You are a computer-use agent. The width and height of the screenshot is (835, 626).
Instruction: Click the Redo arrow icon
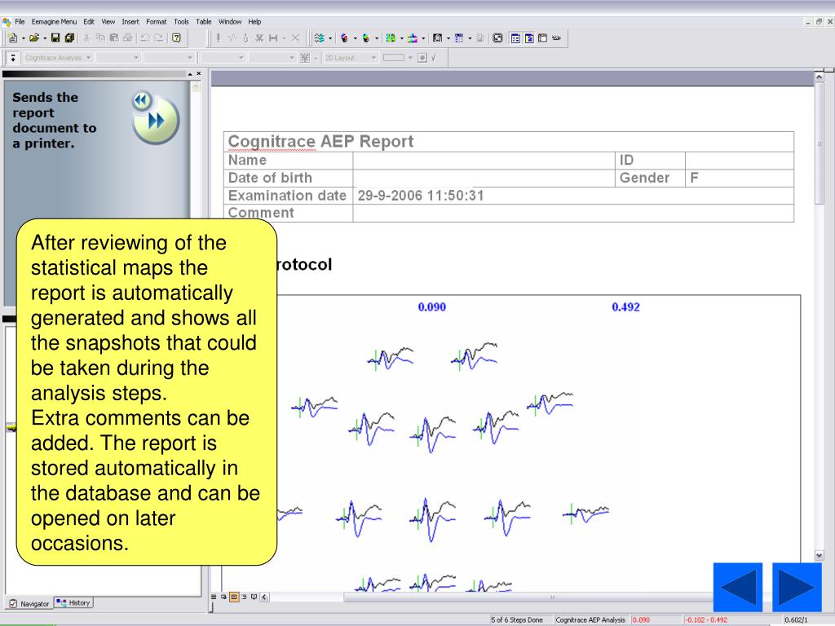pyautogui.click(x=159, y=37)
